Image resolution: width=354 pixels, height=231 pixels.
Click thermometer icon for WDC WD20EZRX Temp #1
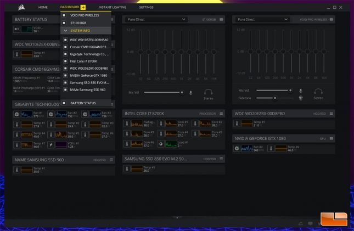point(237,123)
